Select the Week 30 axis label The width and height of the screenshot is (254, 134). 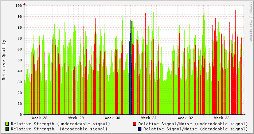click(x=113, y=118)
